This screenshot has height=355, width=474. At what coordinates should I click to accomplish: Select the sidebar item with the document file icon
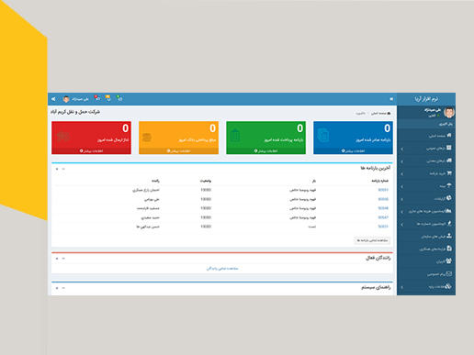[x=426, y=249]
